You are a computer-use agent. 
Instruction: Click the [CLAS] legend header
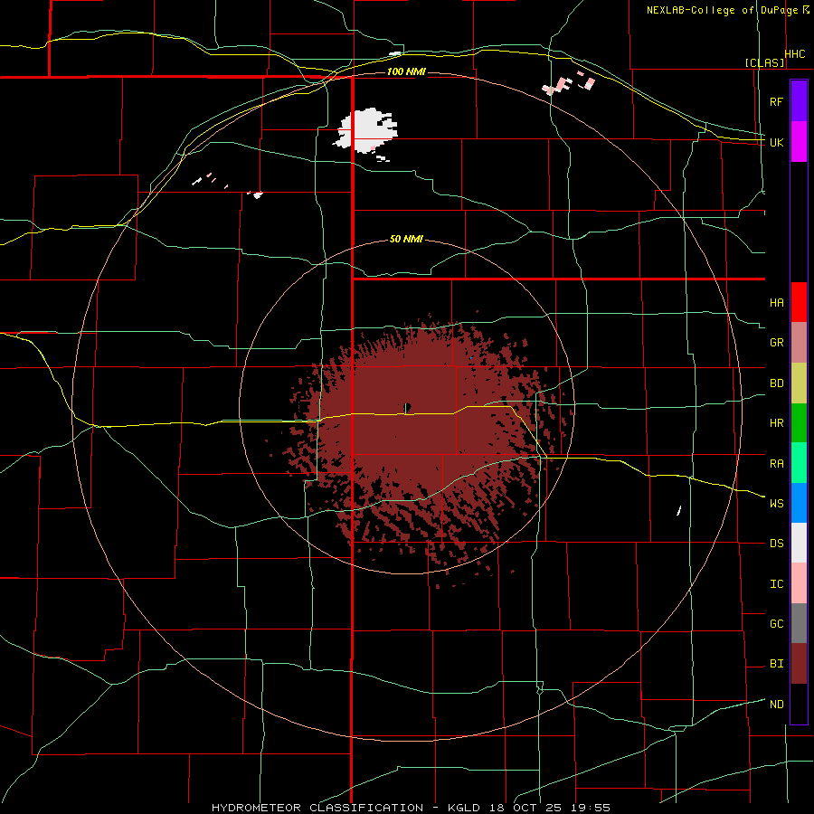pyautogui.click(x=764, y=63)
